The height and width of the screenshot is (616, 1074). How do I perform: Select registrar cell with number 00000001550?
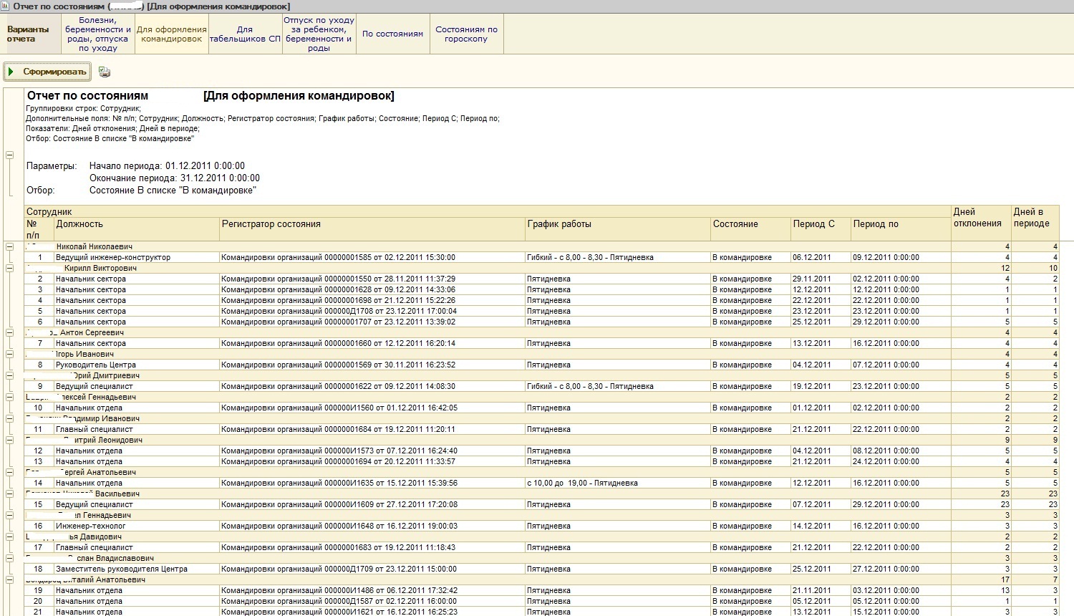click(372, 279)
